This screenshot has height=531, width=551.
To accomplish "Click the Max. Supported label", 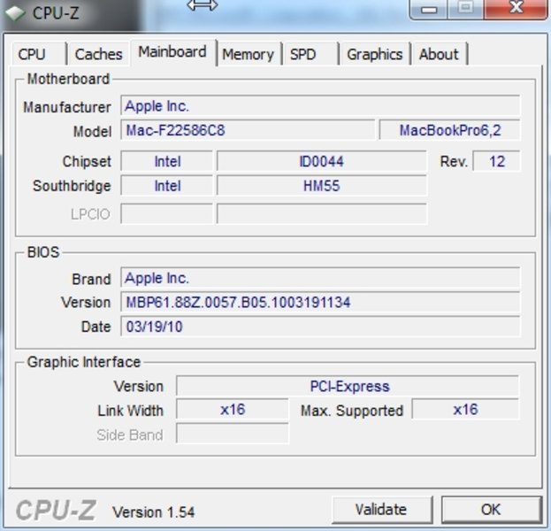I will 352,411.
